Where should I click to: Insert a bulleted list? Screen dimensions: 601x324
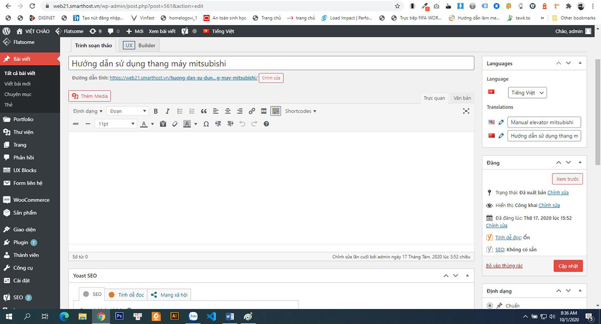coord(180,111)
